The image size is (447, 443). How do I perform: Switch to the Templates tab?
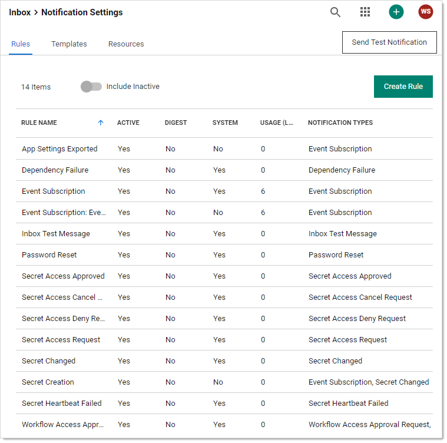69,44
